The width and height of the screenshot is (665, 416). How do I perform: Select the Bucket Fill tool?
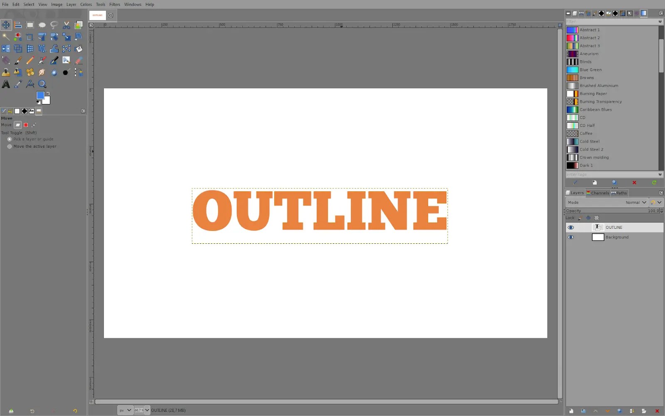(x=78, y=48)
